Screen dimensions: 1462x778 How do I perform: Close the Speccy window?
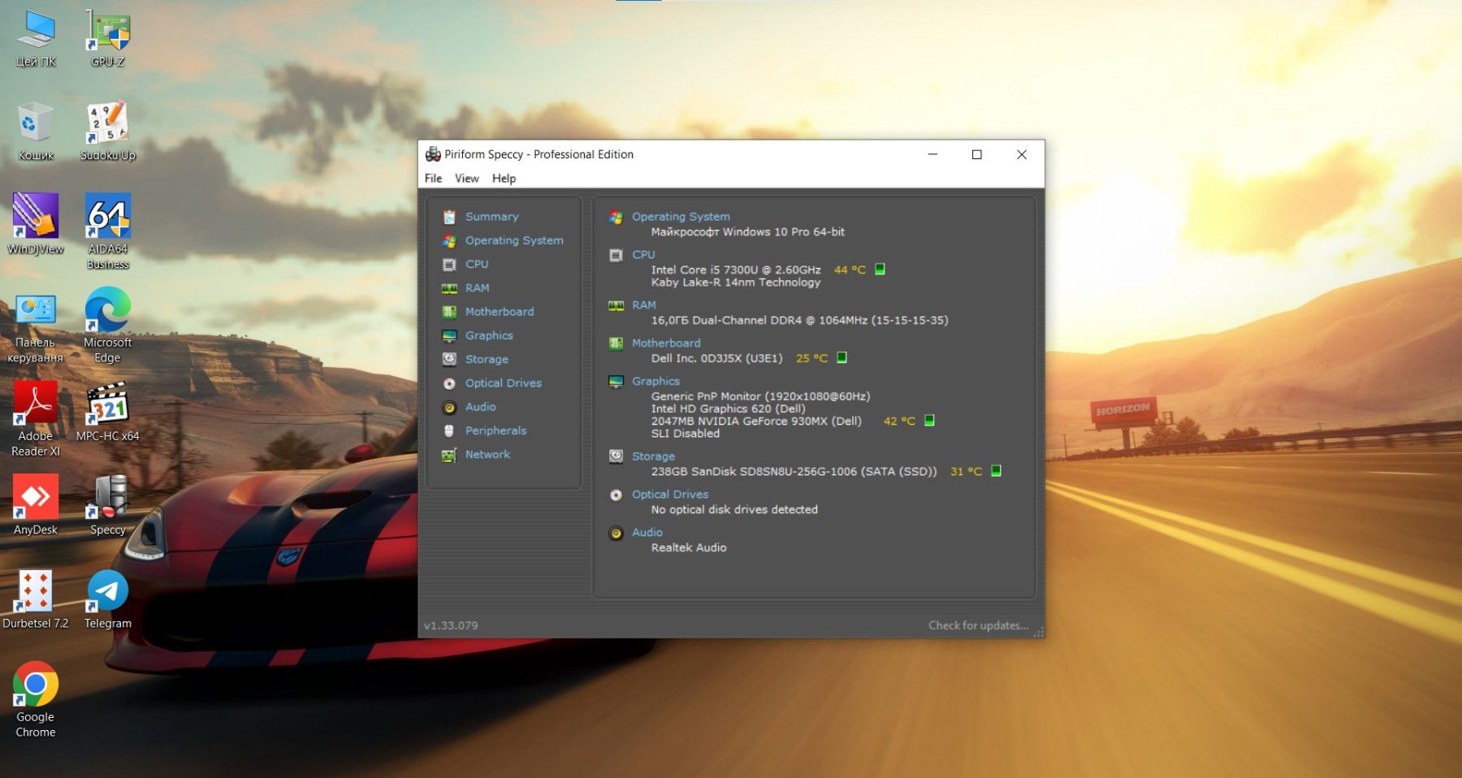pyautogui.click(x=1022, y=154)
